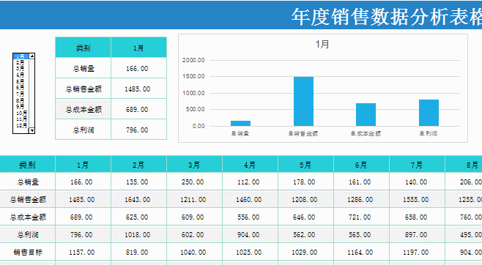Click the 2000.00 axis label in chart
This screenshot has height=265, width=482.
click(193, 60)
